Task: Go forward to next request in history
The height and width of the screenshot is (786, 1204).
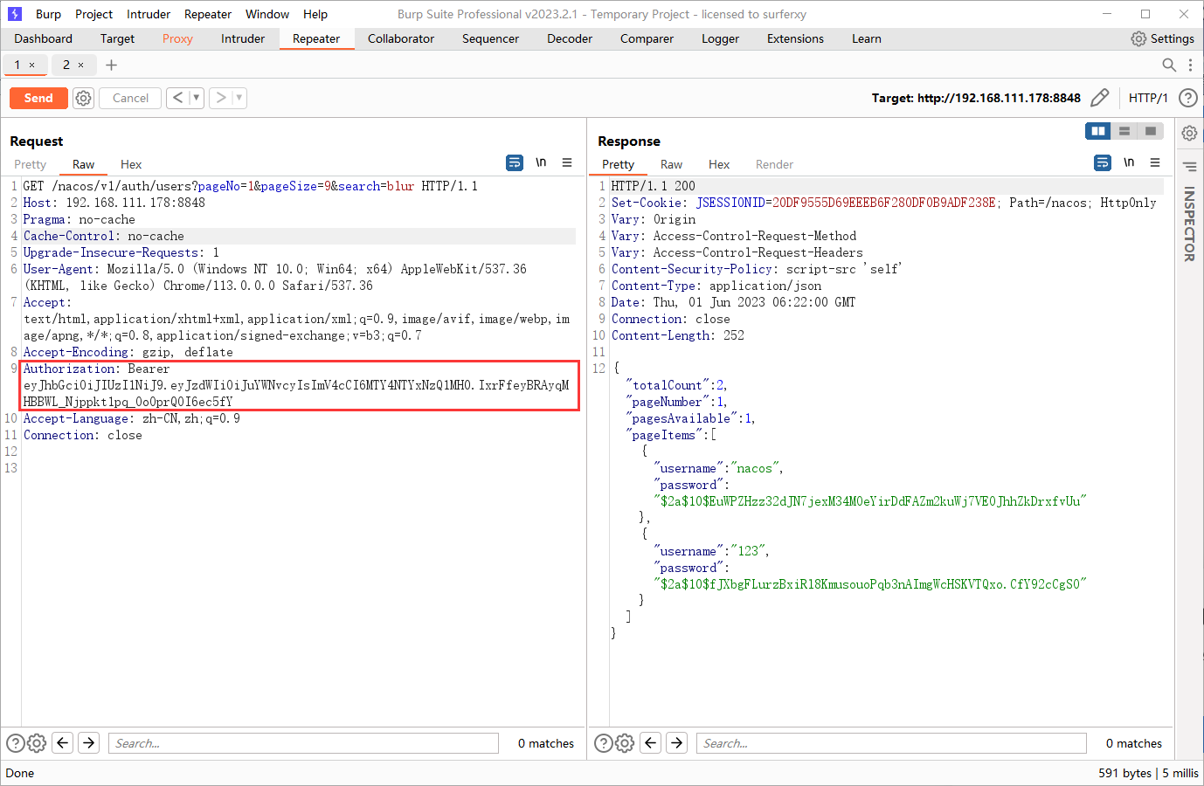Action: click(220, 98)
